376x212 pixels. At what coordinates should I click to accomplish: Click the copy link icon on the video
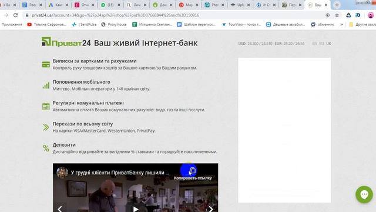(x=193, y=171)
